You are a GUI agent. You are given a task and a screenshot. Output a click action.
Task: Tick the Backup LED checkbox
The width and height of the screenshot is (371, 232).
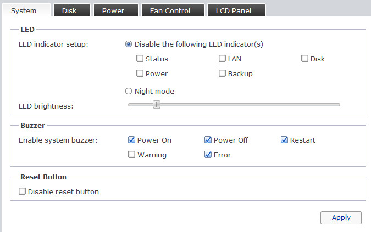(x=223, y=73)
